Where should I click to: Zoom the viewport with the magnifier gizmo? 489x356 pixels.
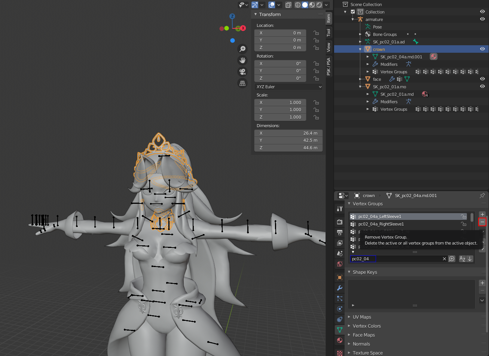[x=242, y=49]
